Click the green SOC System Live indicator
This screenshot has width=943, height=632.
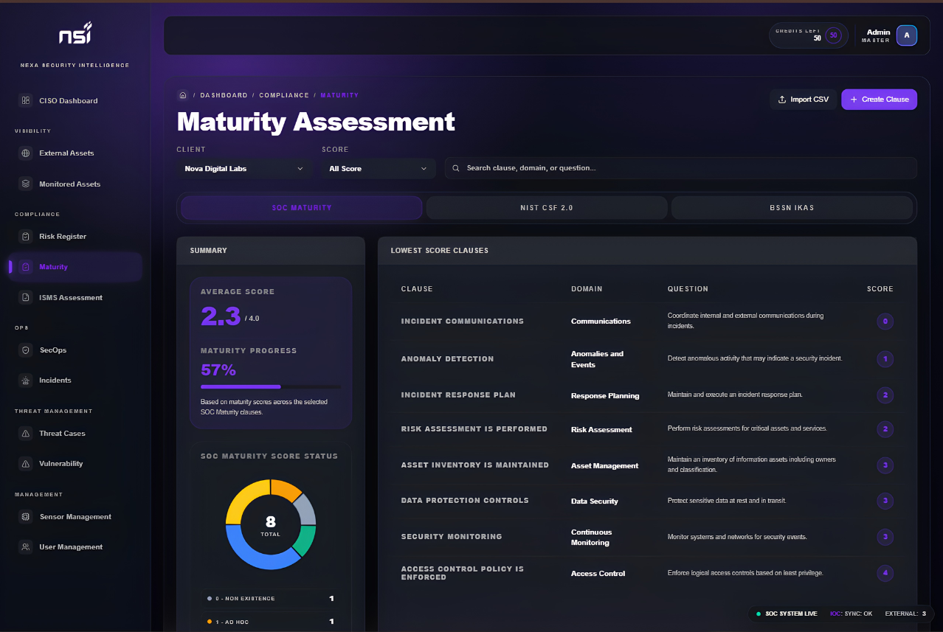pyautogui.click(x=759, y=614)
